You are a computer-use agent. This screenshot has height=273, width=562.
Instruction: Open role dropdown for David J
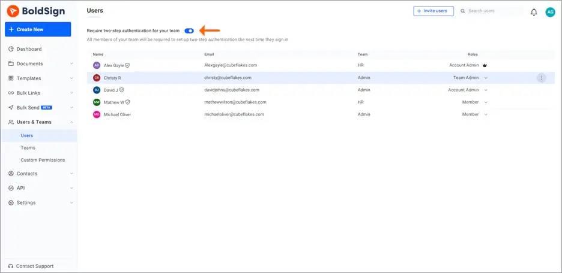[x=486, y=90]
